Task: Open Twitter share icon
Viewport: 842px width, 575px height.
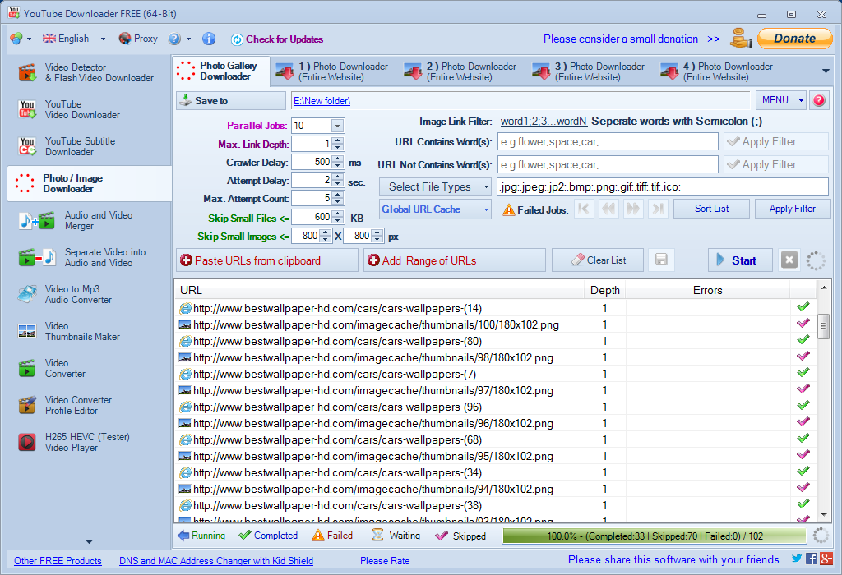Action: [797, 559]
